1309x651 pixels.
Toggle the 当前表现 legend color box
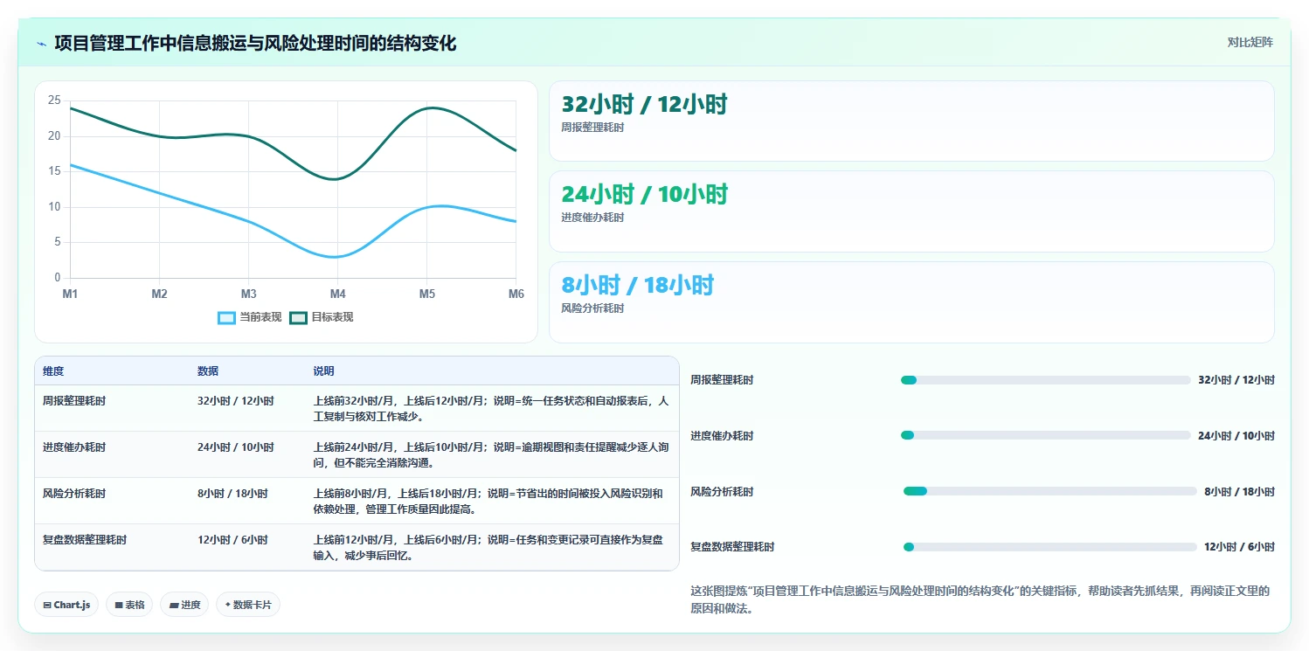click(227, 317)
